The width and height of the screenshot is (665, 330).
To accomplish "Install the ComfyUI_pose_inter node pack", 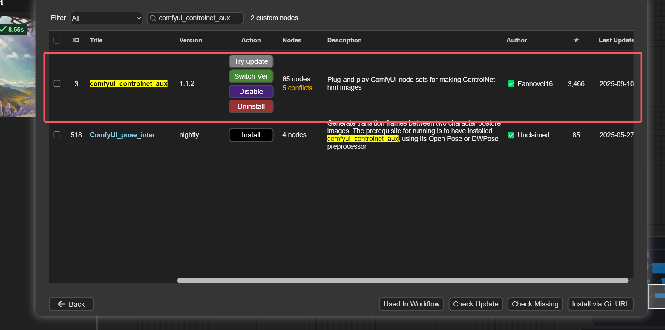I will (251, 135).
